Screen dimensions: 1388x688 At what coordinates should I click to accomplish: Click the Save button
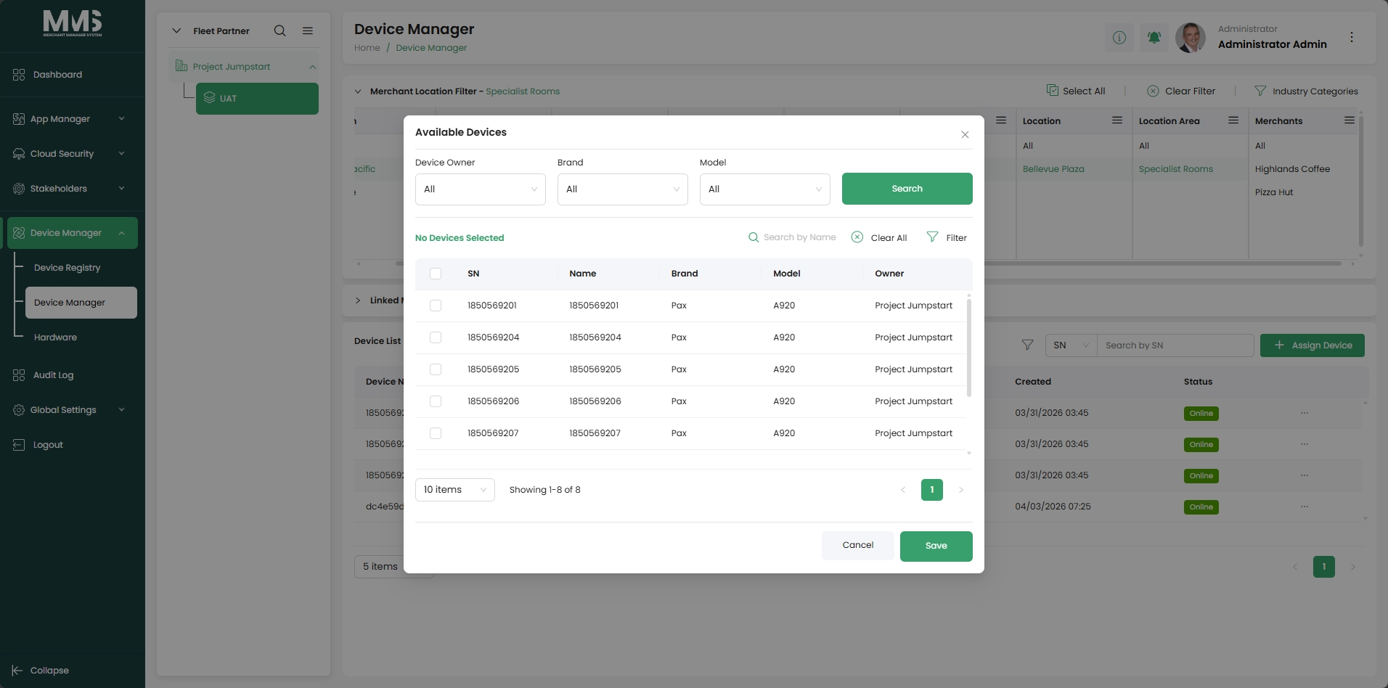pyautogui.click(x=936, y=546)
